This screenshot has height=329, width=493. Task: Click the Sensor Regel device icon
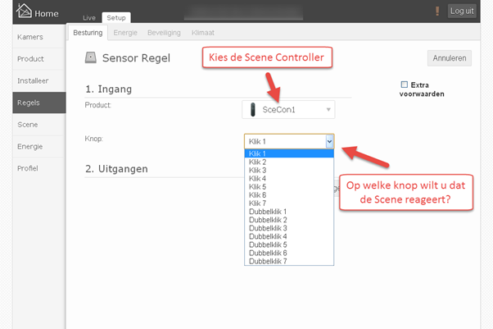click(x=91, y=57)
